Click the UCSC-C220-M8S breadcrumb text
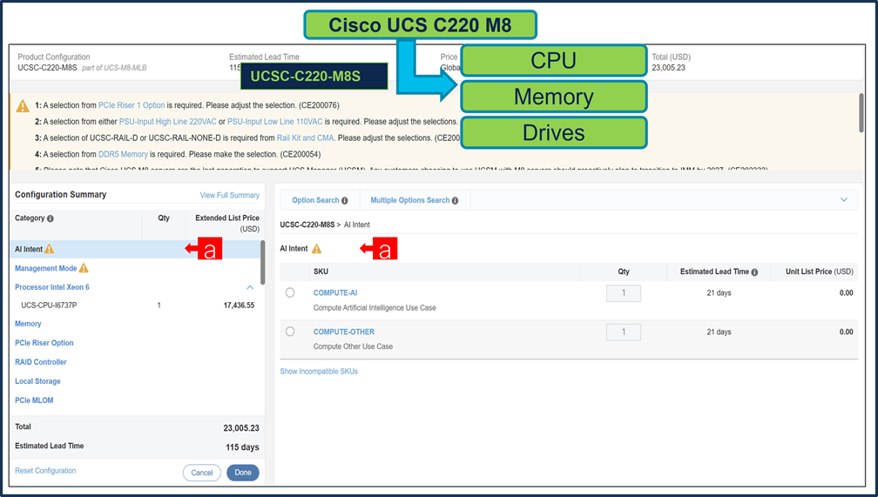 307,225
